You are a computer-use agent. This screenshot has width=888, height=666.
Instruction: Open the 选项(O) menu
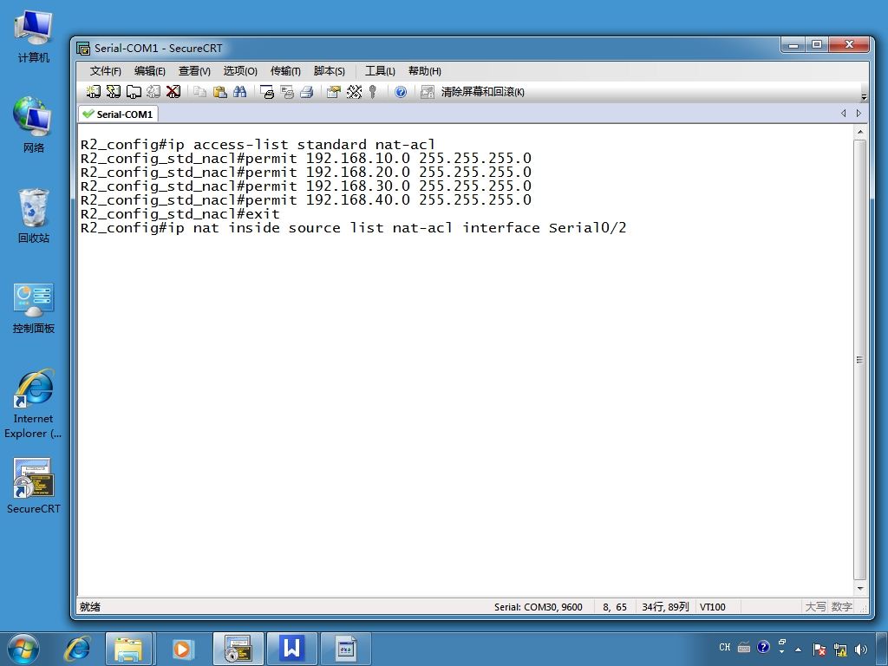(x=240, y=71)
